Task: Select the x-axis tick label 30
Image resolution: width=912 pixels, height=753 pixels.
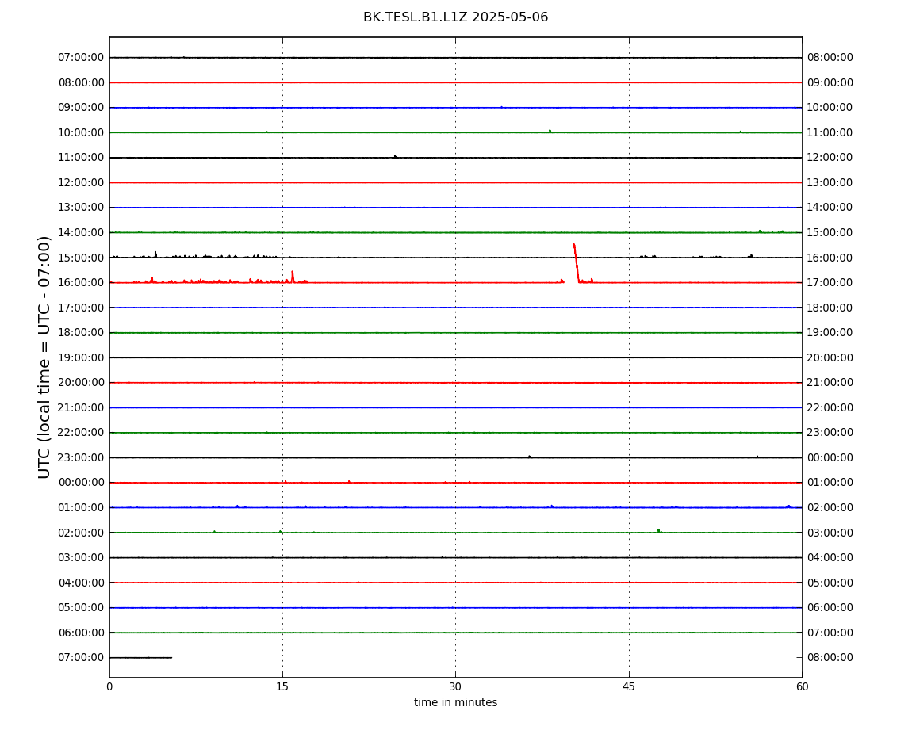Action: (455, 686)
